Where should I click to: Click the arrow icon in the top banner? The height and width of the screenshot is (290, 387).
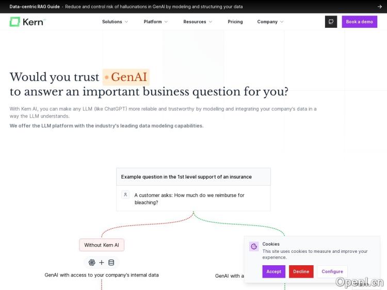tap(380, 7)
